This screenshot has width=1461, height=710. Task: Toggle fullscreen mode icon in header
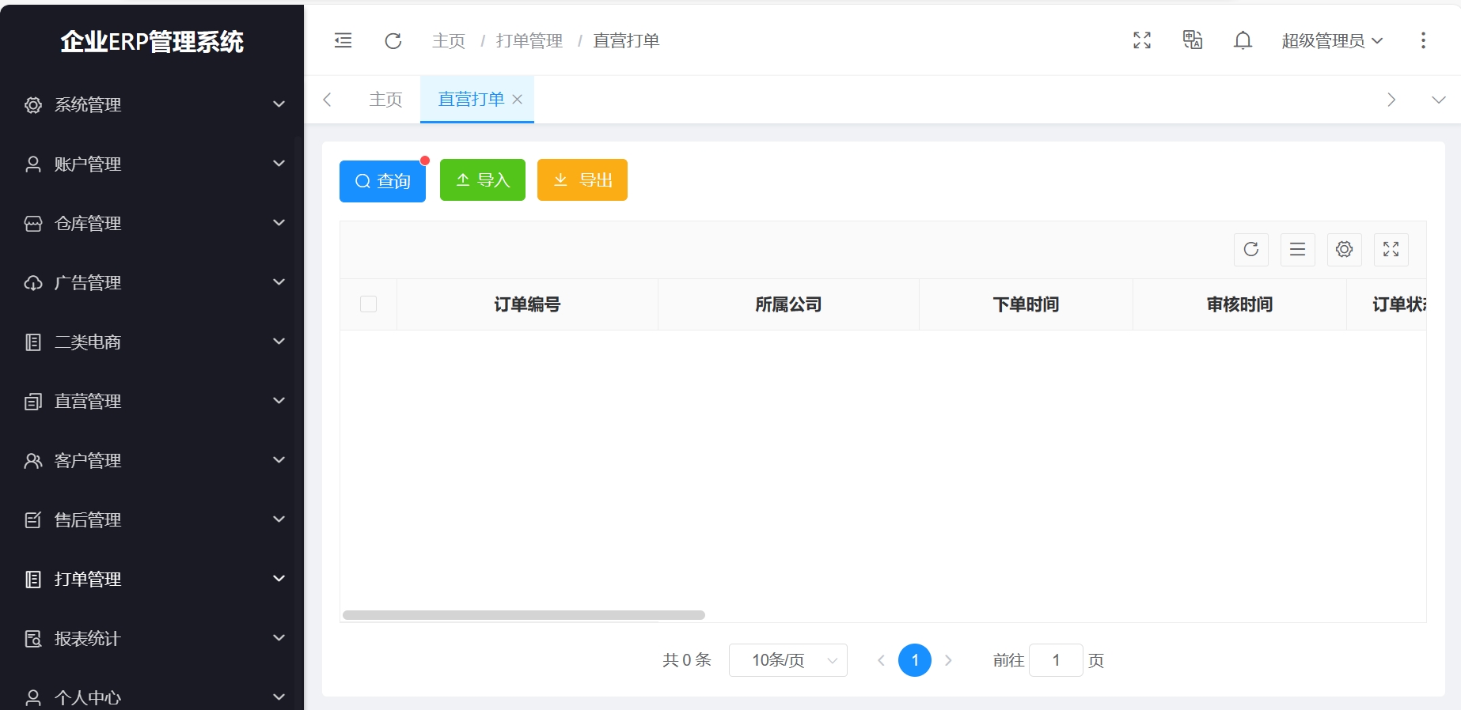(1142, 40)
